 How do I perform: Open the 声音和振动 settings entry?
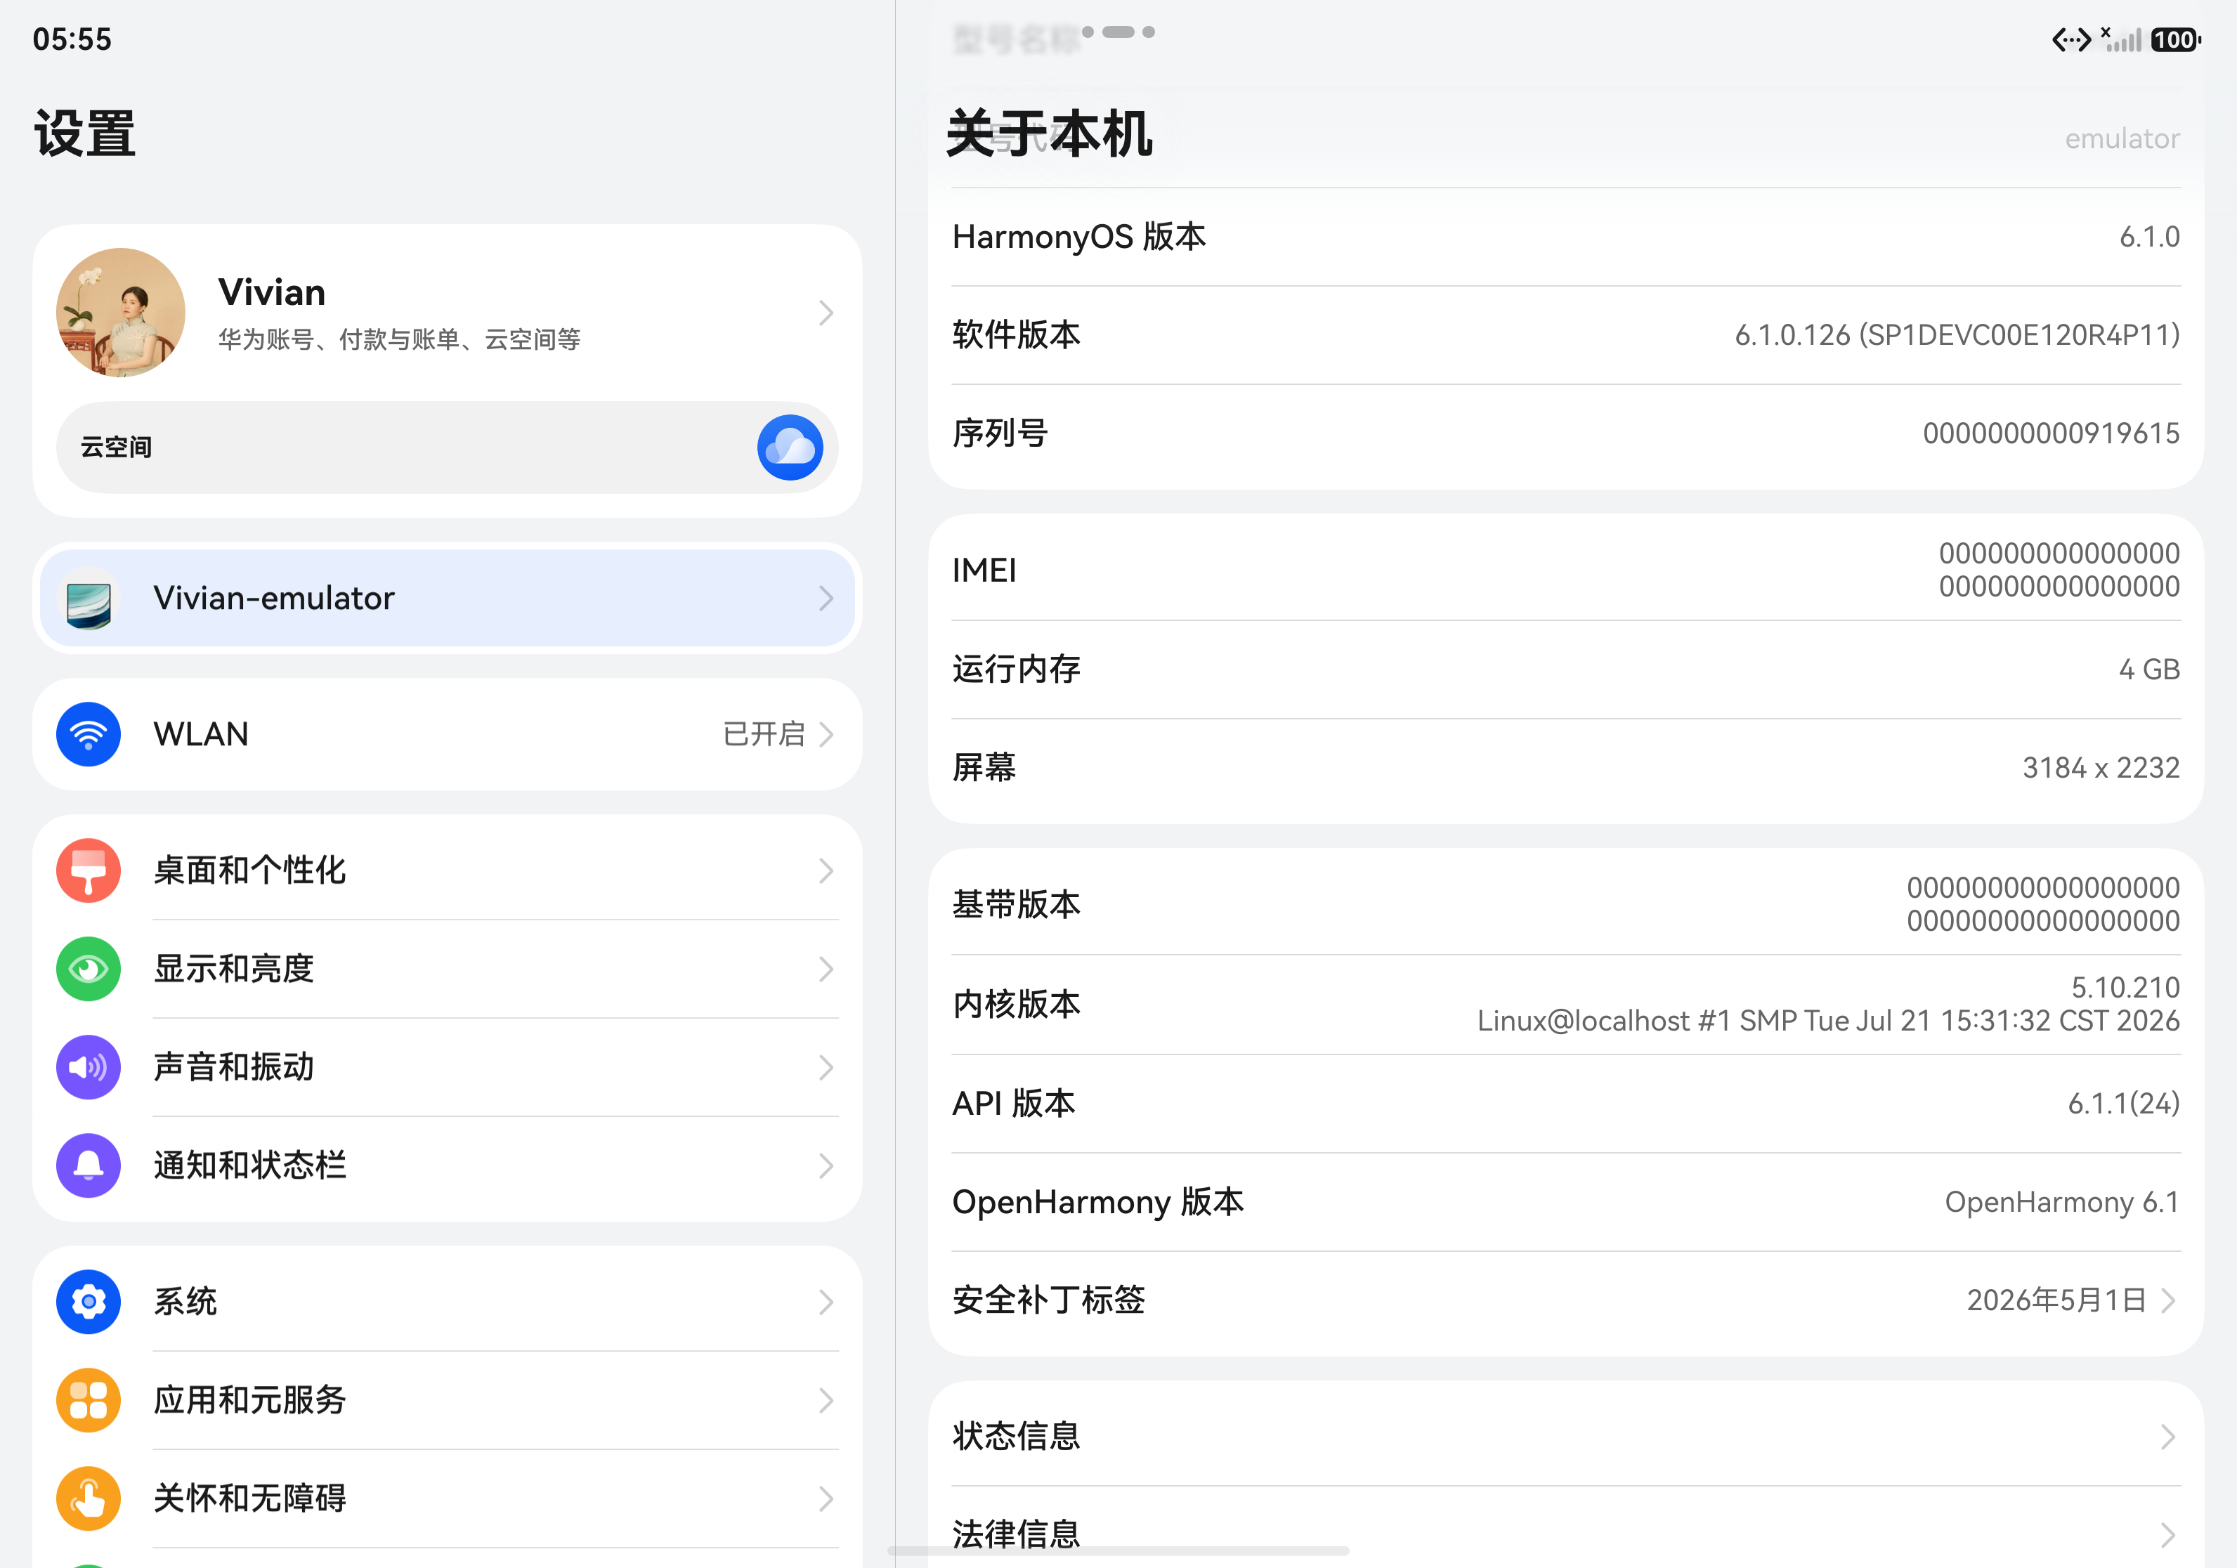point(448,1067)
